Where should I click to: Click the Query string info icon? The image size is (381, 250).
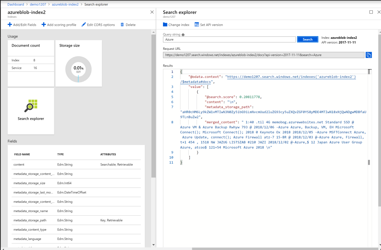[183, 35]
